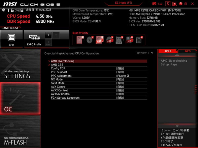Select the USB floppy boot device icon

pyautogui.click(x=129, y=40)
